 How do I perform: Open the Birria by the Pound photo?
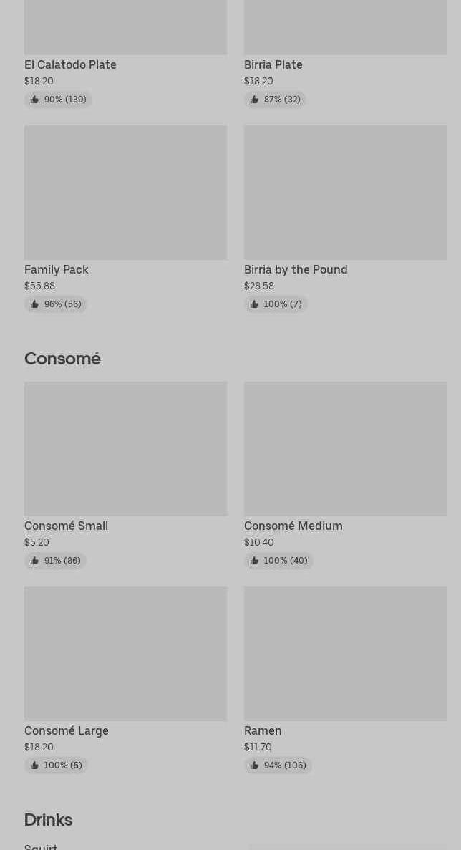345,193
